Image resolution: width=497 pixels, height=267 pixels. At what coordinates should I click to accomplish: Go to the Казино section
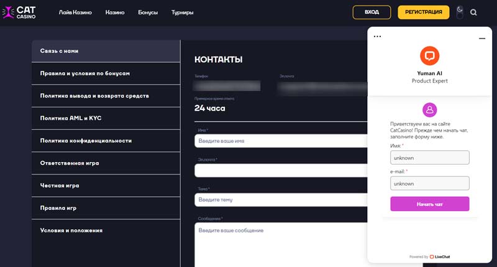115,12
